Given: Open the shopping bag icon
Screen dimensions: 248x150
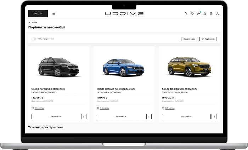Looking at the screenshot, I should pos(205,14).
